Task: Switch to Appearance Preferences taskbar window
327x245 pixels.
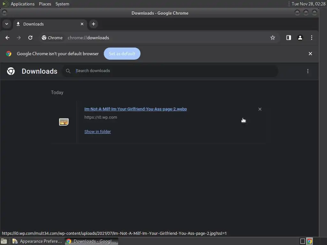Action: (37, 241)
